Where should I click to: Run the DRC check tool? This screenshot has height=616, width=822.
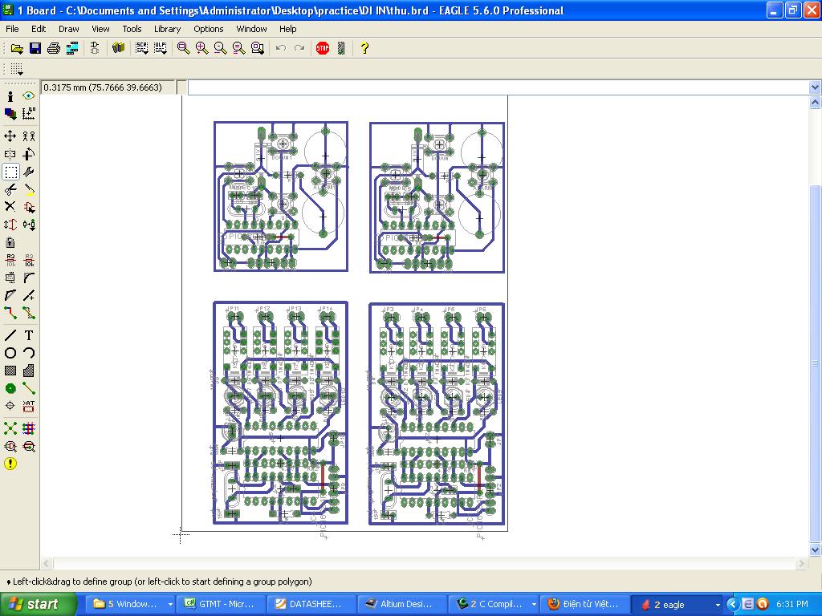[29, 447]
